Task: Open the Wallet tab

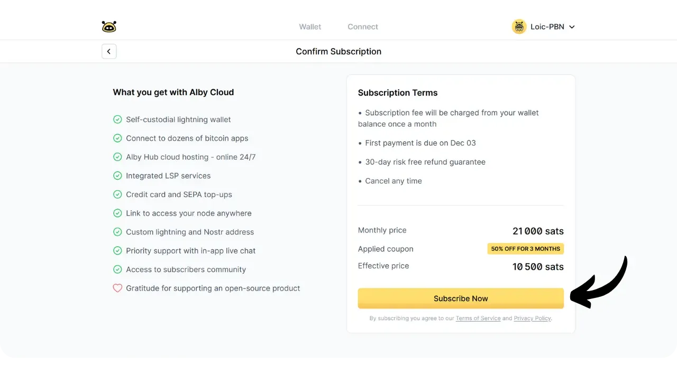Action: click(310, 26)
